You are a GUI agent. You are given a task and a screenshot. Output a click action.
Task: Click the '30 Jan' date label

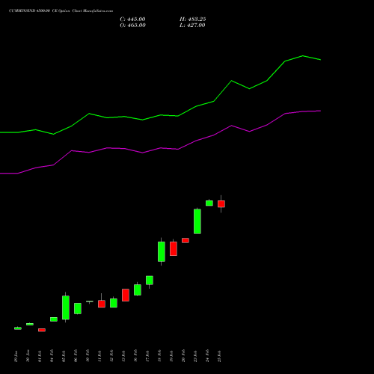28,356
